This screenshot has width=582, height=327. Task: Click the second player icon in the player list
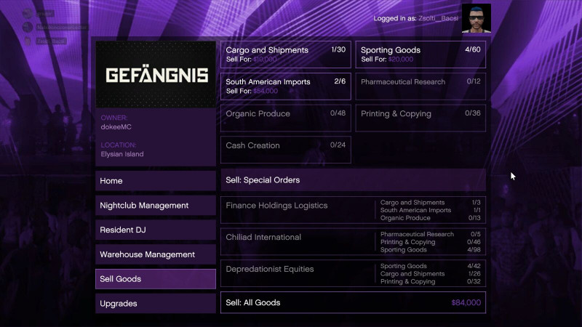pos(28,27)
